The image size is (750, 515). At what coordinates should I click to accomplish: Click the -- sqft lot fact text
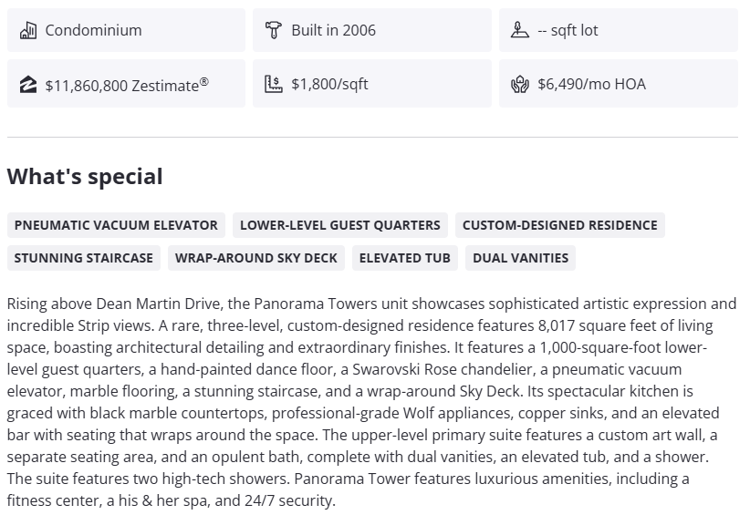click(x=568, y=30)
